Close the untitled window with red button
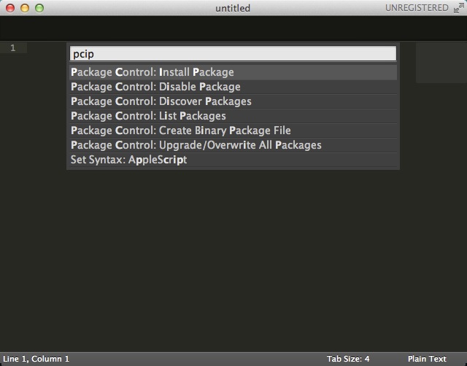Viewport: 467px width, 366px height. click(x=10, y=8)
